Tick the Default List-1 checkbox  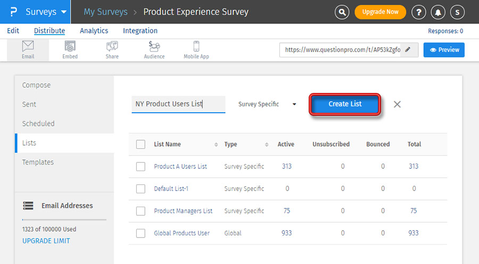point(141,189)
